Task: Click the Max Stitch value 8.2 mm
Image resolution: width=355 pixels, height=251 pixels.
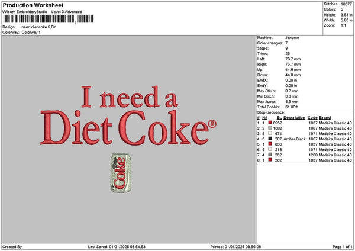Action: [x=292, y=91]
